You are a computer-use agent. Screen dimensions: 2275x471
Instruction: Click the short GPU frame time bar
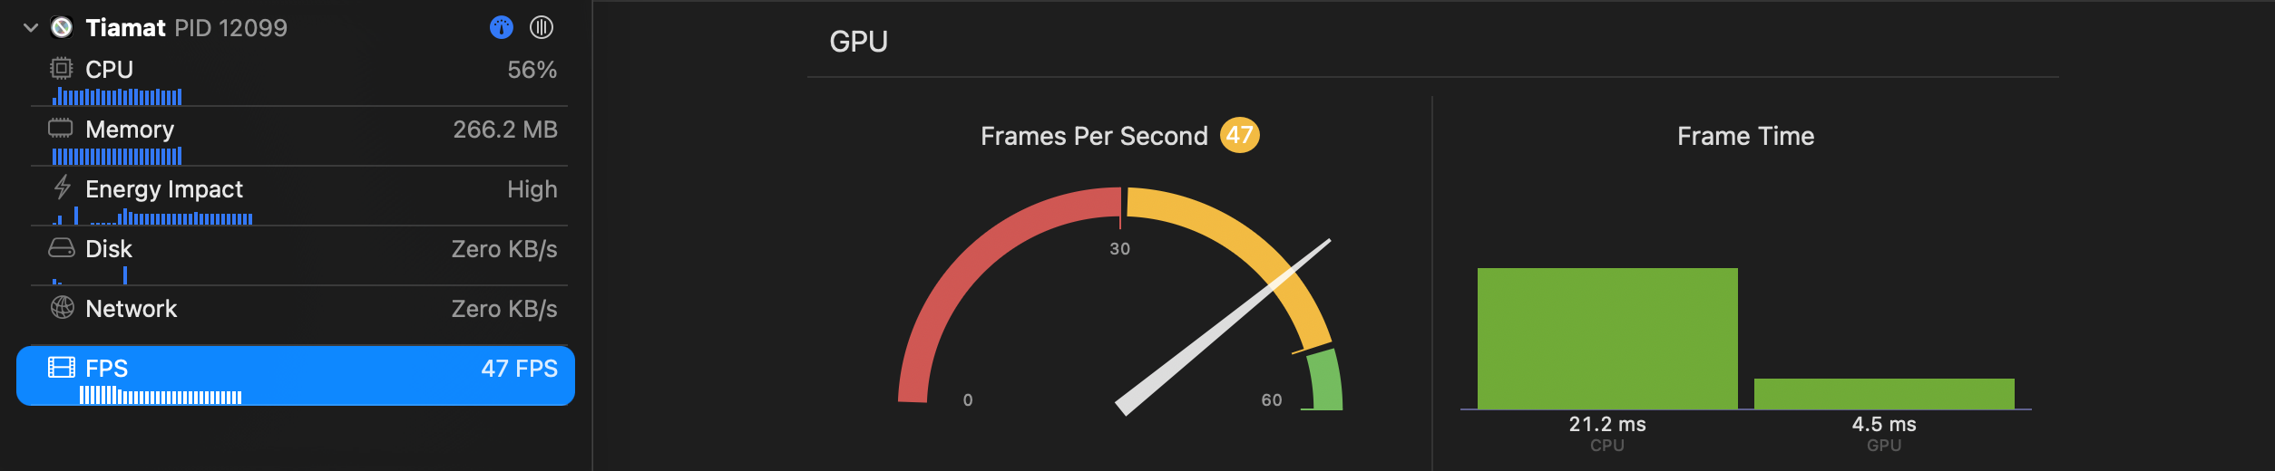click(x=1884, y=394)
